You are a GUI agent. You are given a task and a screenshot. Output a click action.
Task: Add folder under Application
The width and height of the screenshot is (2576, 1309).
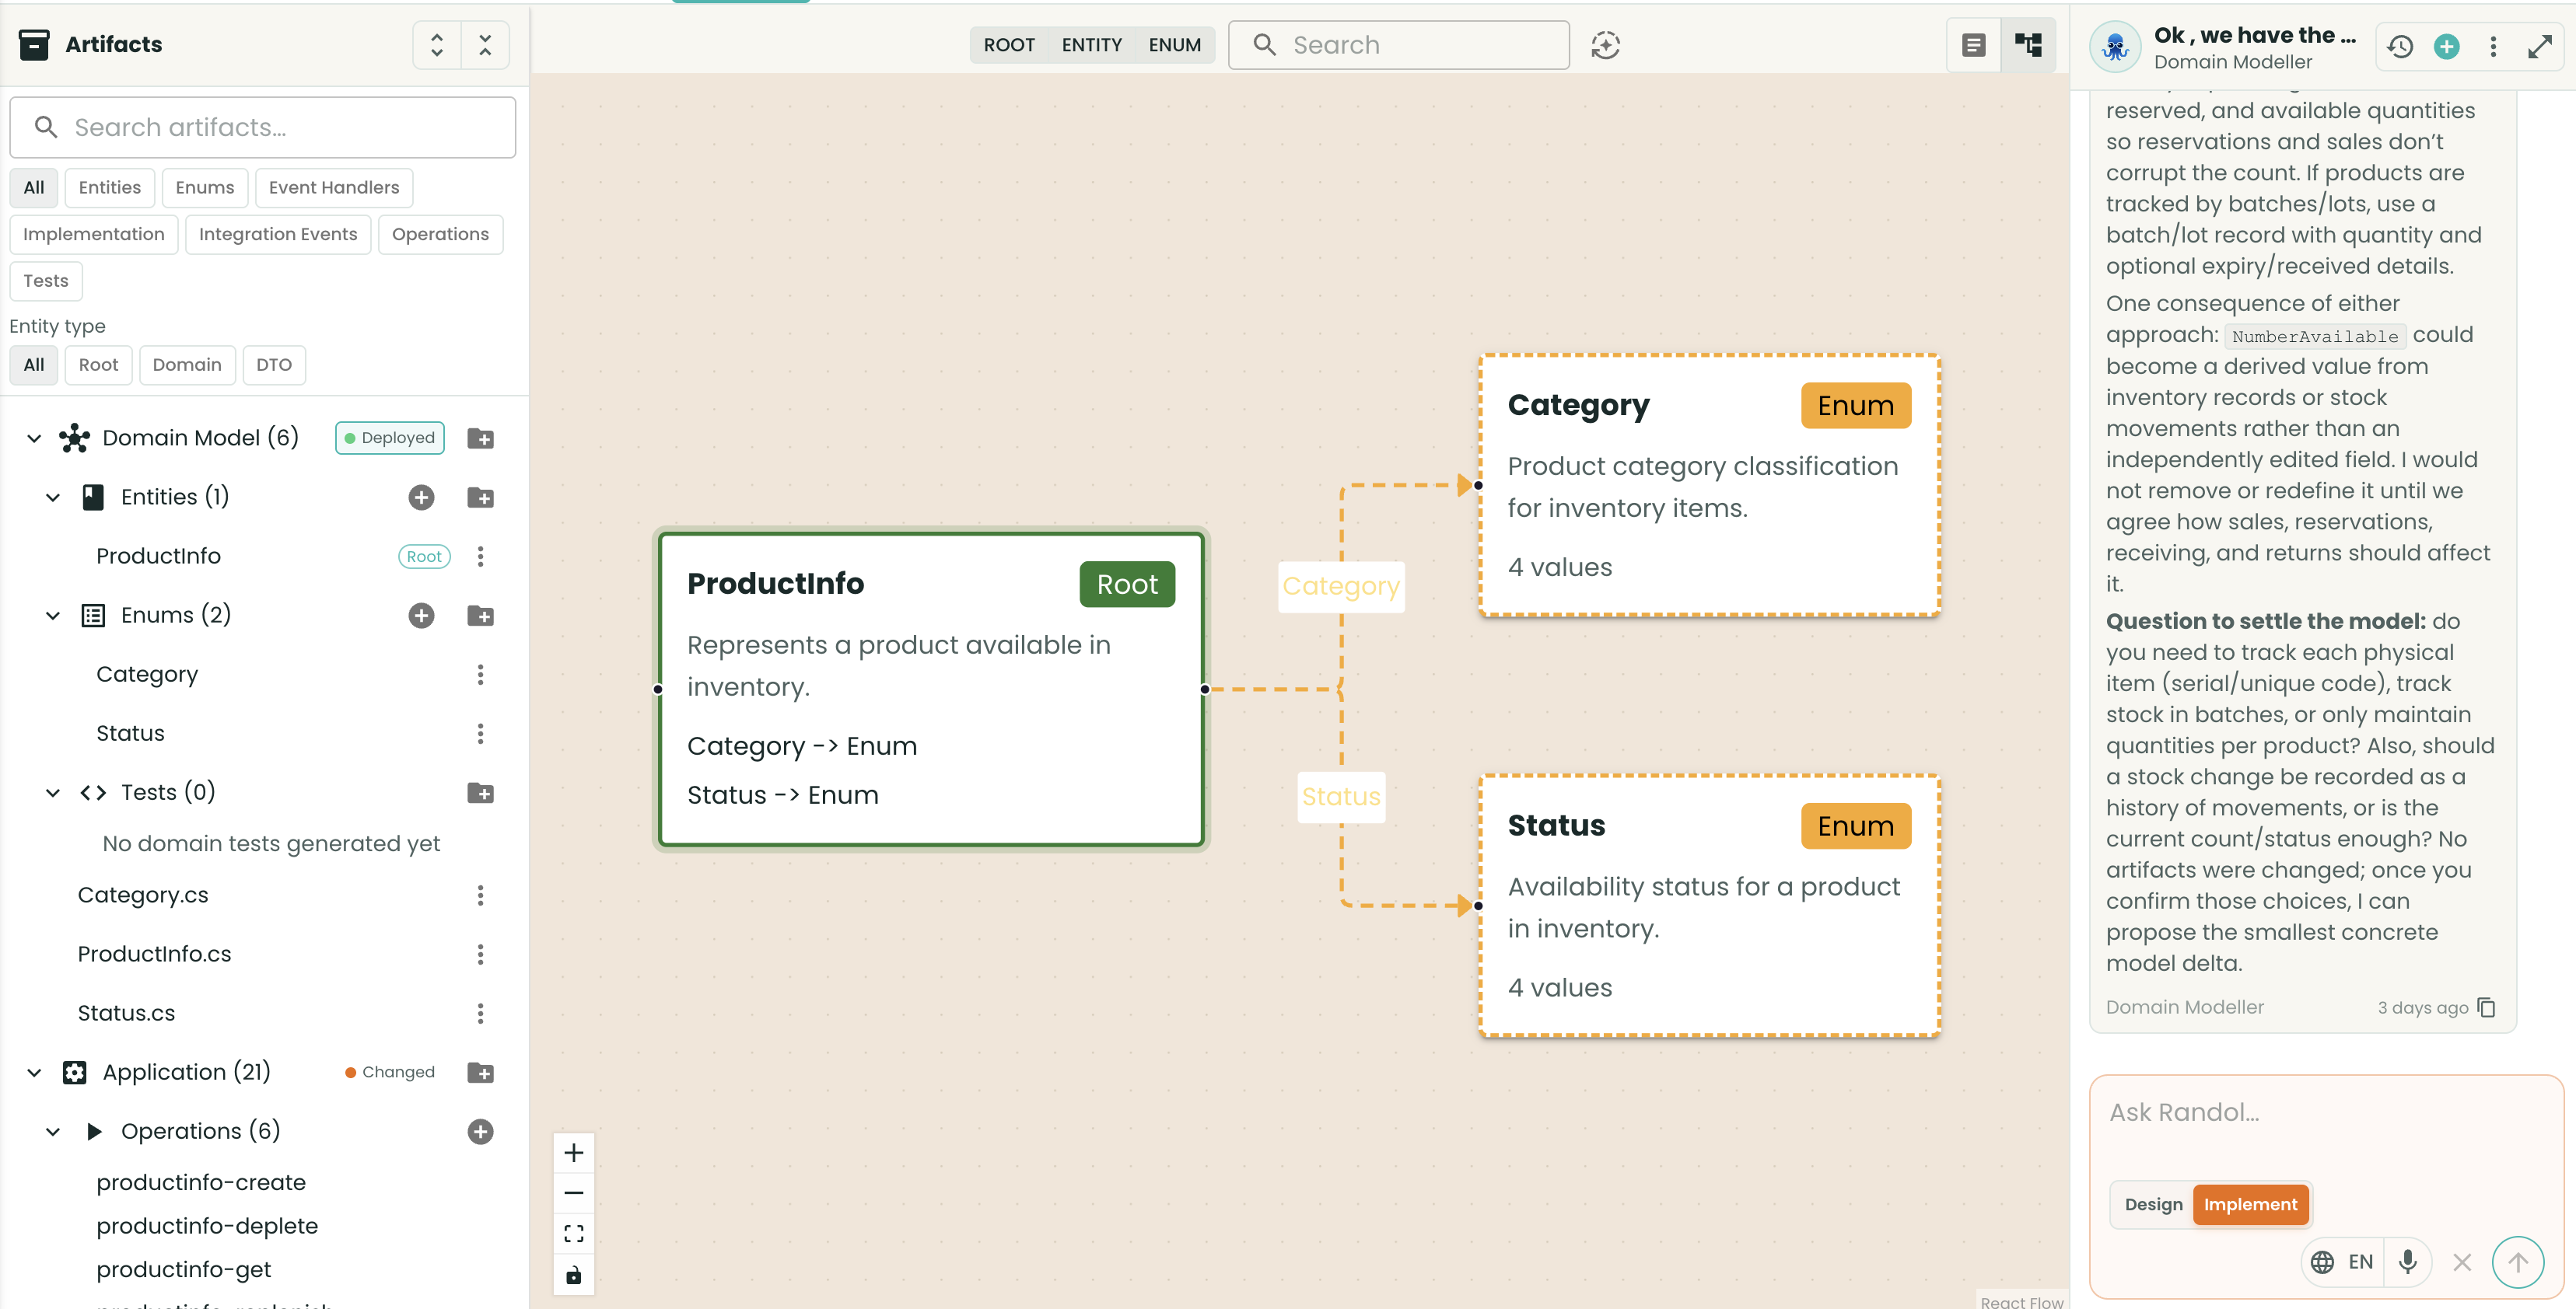coord(480,1072)
